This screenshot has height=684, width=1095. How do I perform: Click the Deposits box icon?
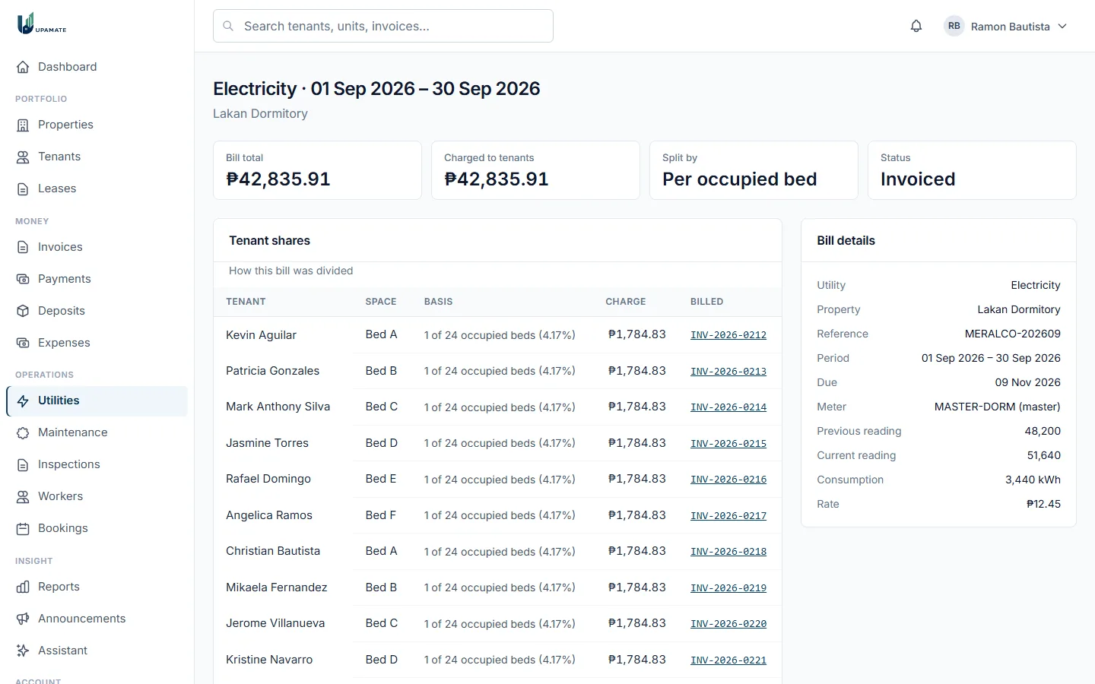point(23,311)
